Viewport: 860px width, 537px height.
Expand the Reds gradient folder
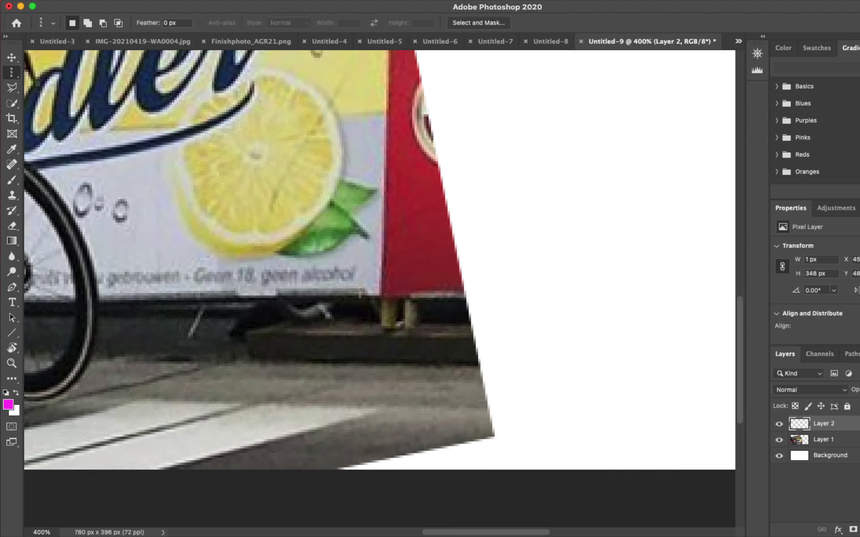coord(777,154)
